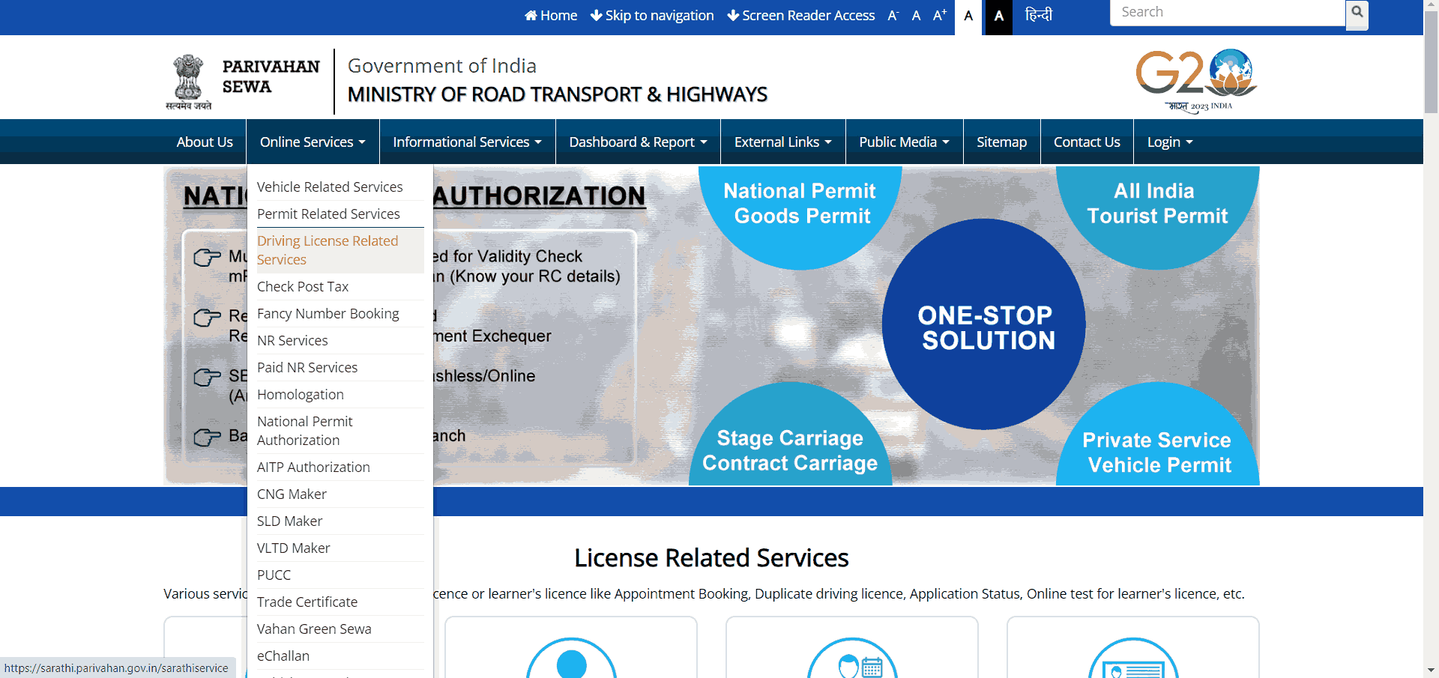Expand the External Links dropdown
The height and width of the screenshot is (678, 1439).
[x=783, y=142]
